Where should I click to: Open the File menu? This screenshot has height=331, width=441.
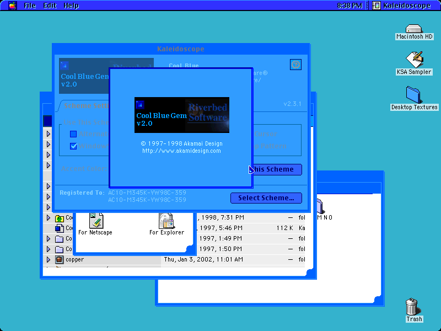30,6
